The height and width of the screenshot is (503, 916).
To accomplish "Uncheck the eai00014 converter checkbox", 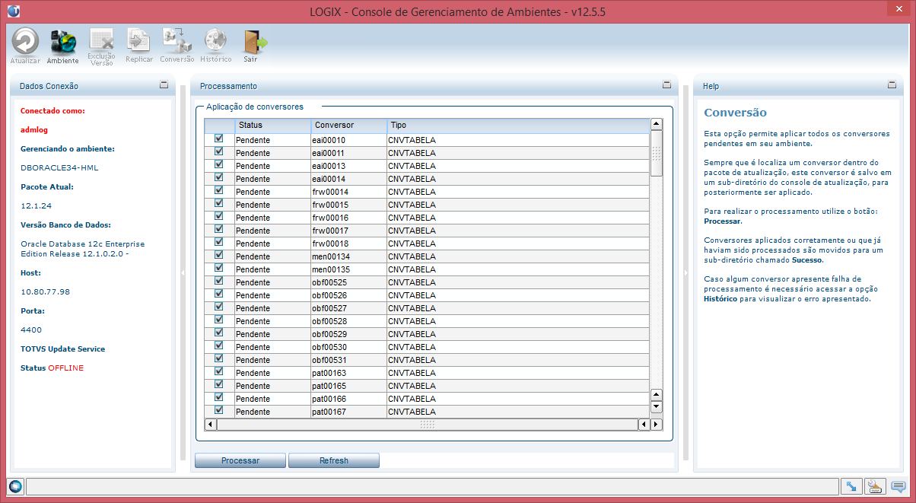I will (x=219, y=177).
